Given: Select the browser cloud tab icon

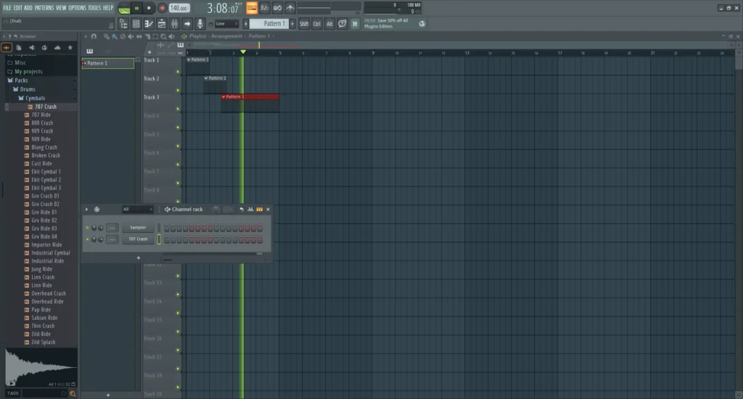Looking at the screenshot, I should pos(57,47).
